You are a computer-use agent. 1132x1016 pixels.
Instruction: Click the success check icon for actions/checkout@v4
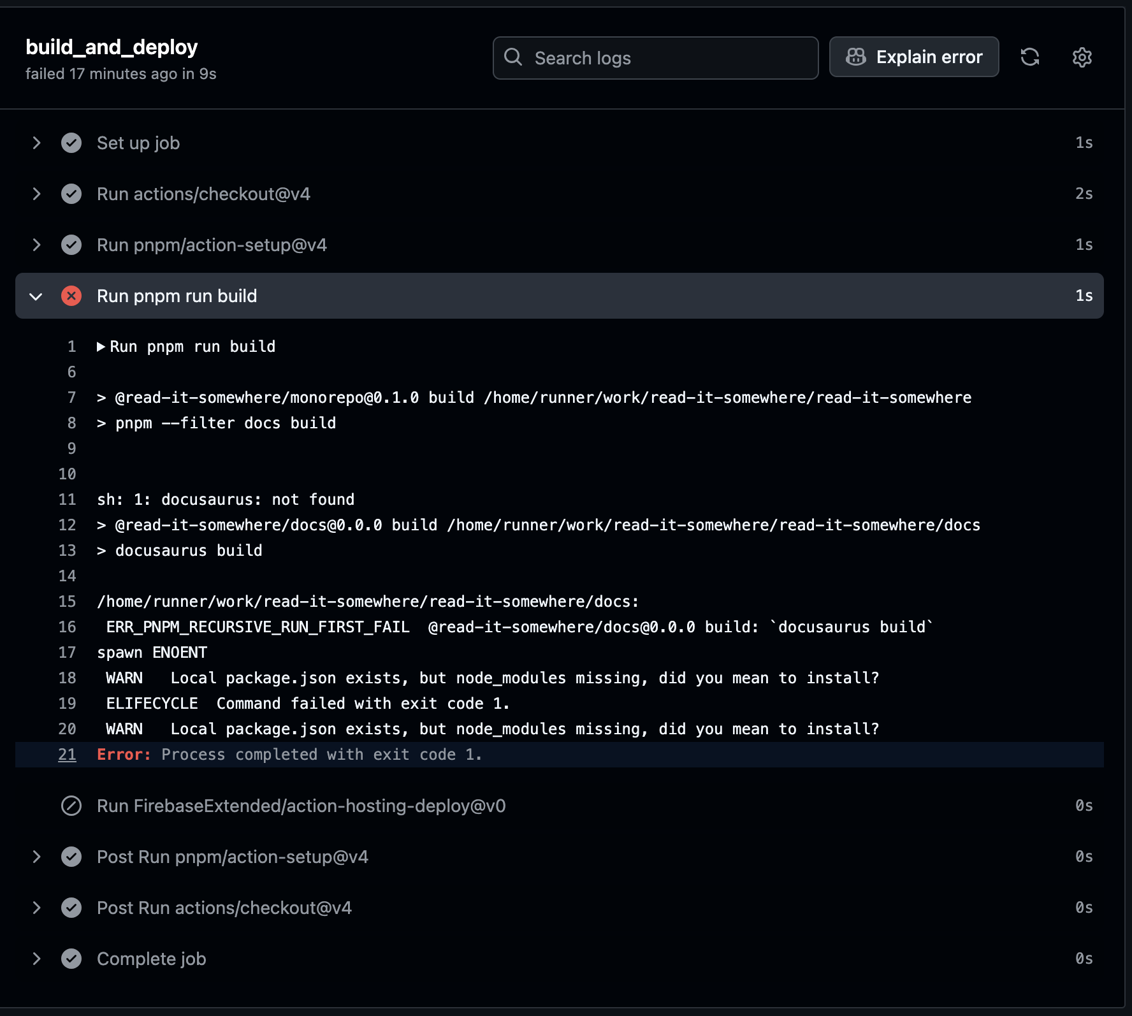click(x=71, y=194)
